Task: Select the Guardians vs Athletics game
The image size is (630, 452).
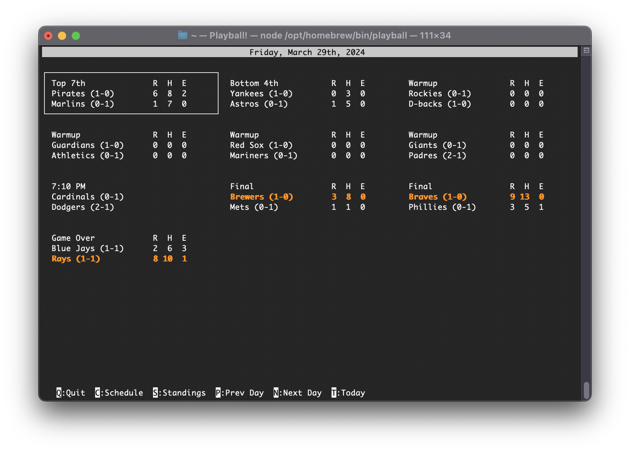Action: click(119, 145)
